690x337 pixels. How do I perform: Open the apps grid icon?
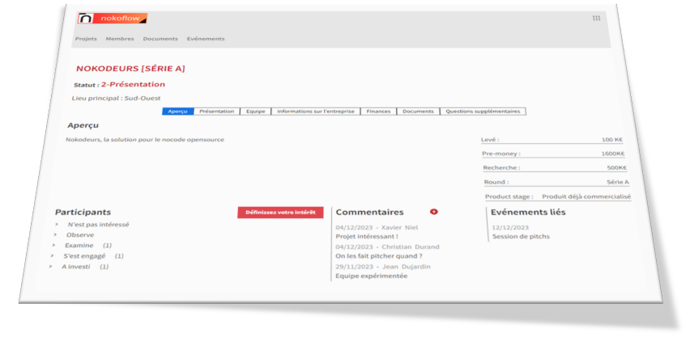click(x=596, y=18)
